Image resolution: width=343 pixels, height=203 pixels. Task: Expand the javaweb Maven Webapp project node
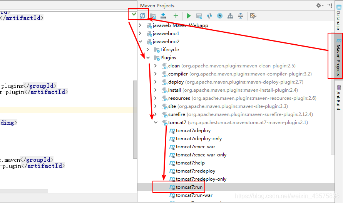click(140, 25)
